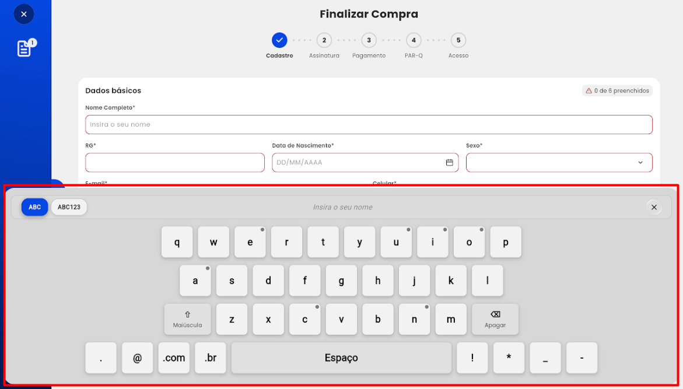Tap the .com shortcut key
This screenshot has height=389, width=683.
click(x=174, y=358)
